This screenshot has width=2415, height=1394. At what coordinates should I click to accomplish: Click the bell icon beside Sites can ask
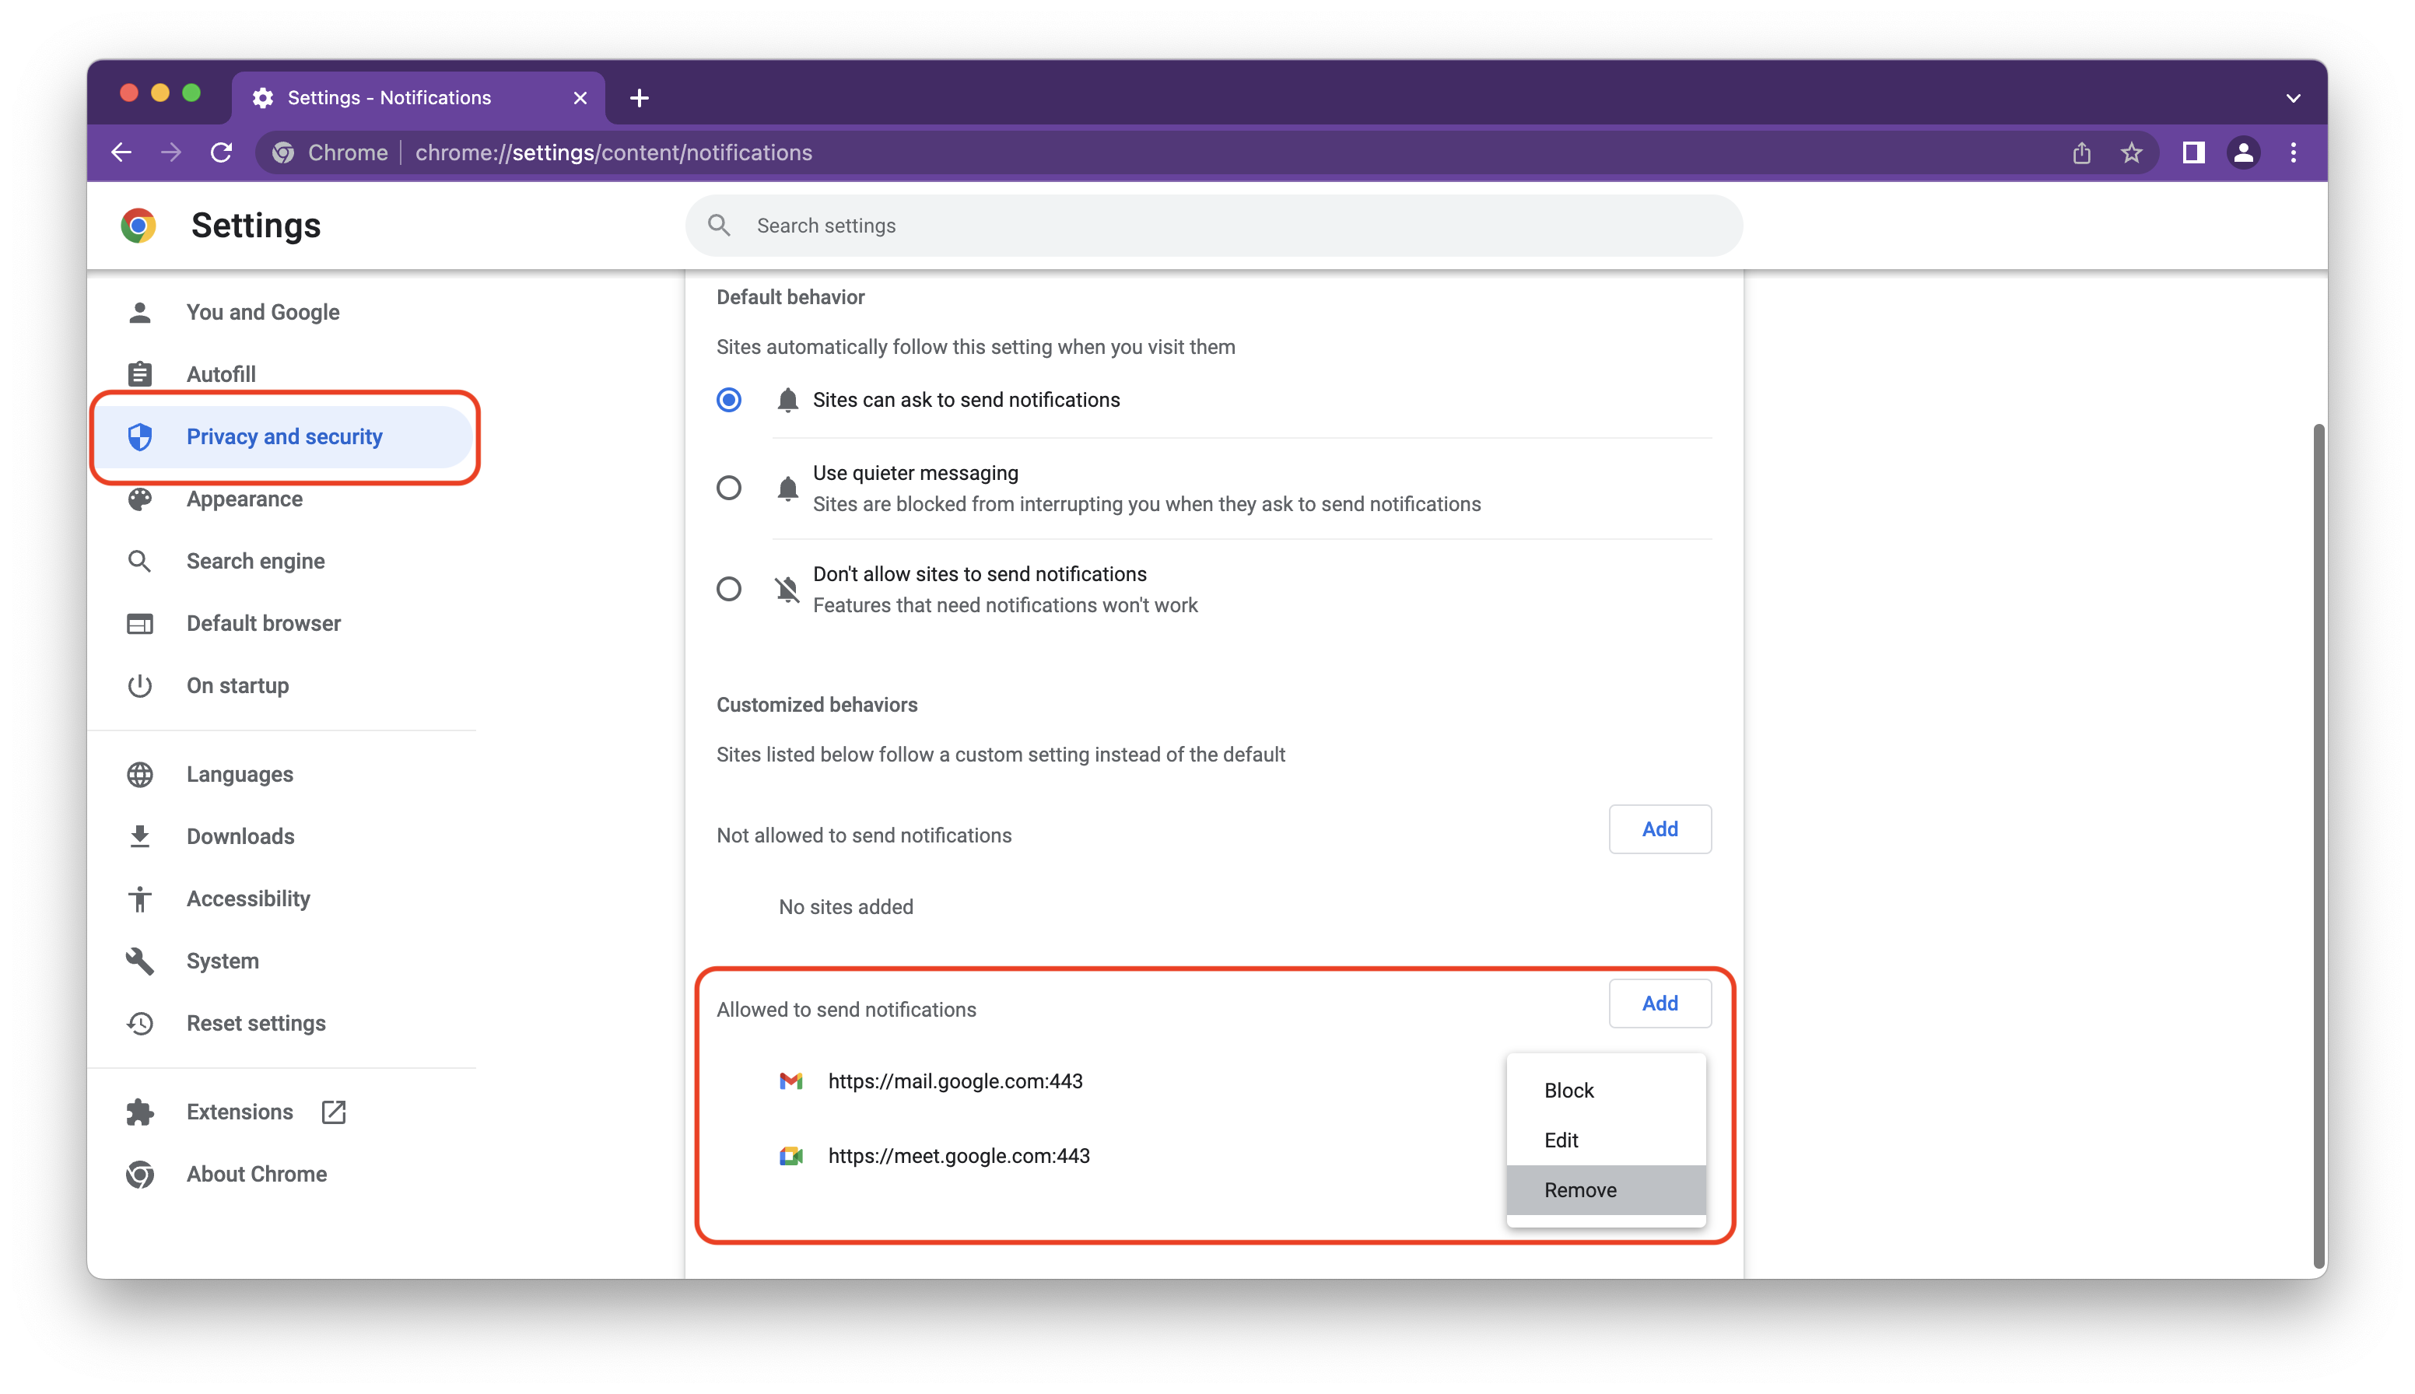click(787, 399)
